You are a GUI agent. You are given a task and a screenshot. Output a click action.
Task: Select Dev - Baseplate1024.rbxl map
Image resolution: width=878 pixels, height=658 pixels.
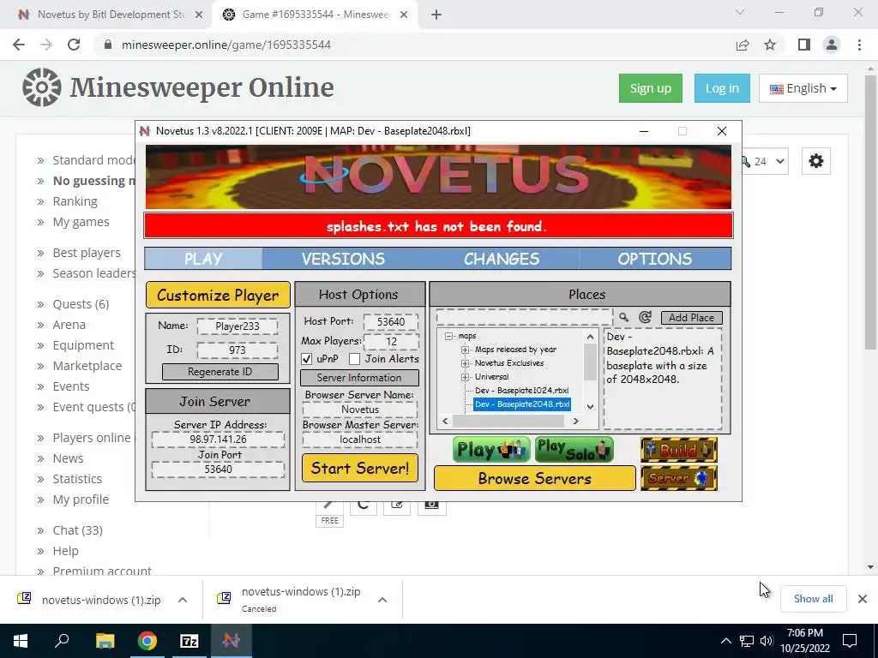[521, 391]
